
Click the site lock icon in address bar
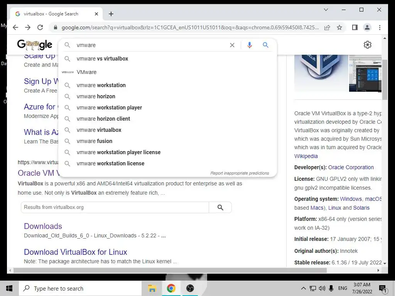[x=56, y=27]
